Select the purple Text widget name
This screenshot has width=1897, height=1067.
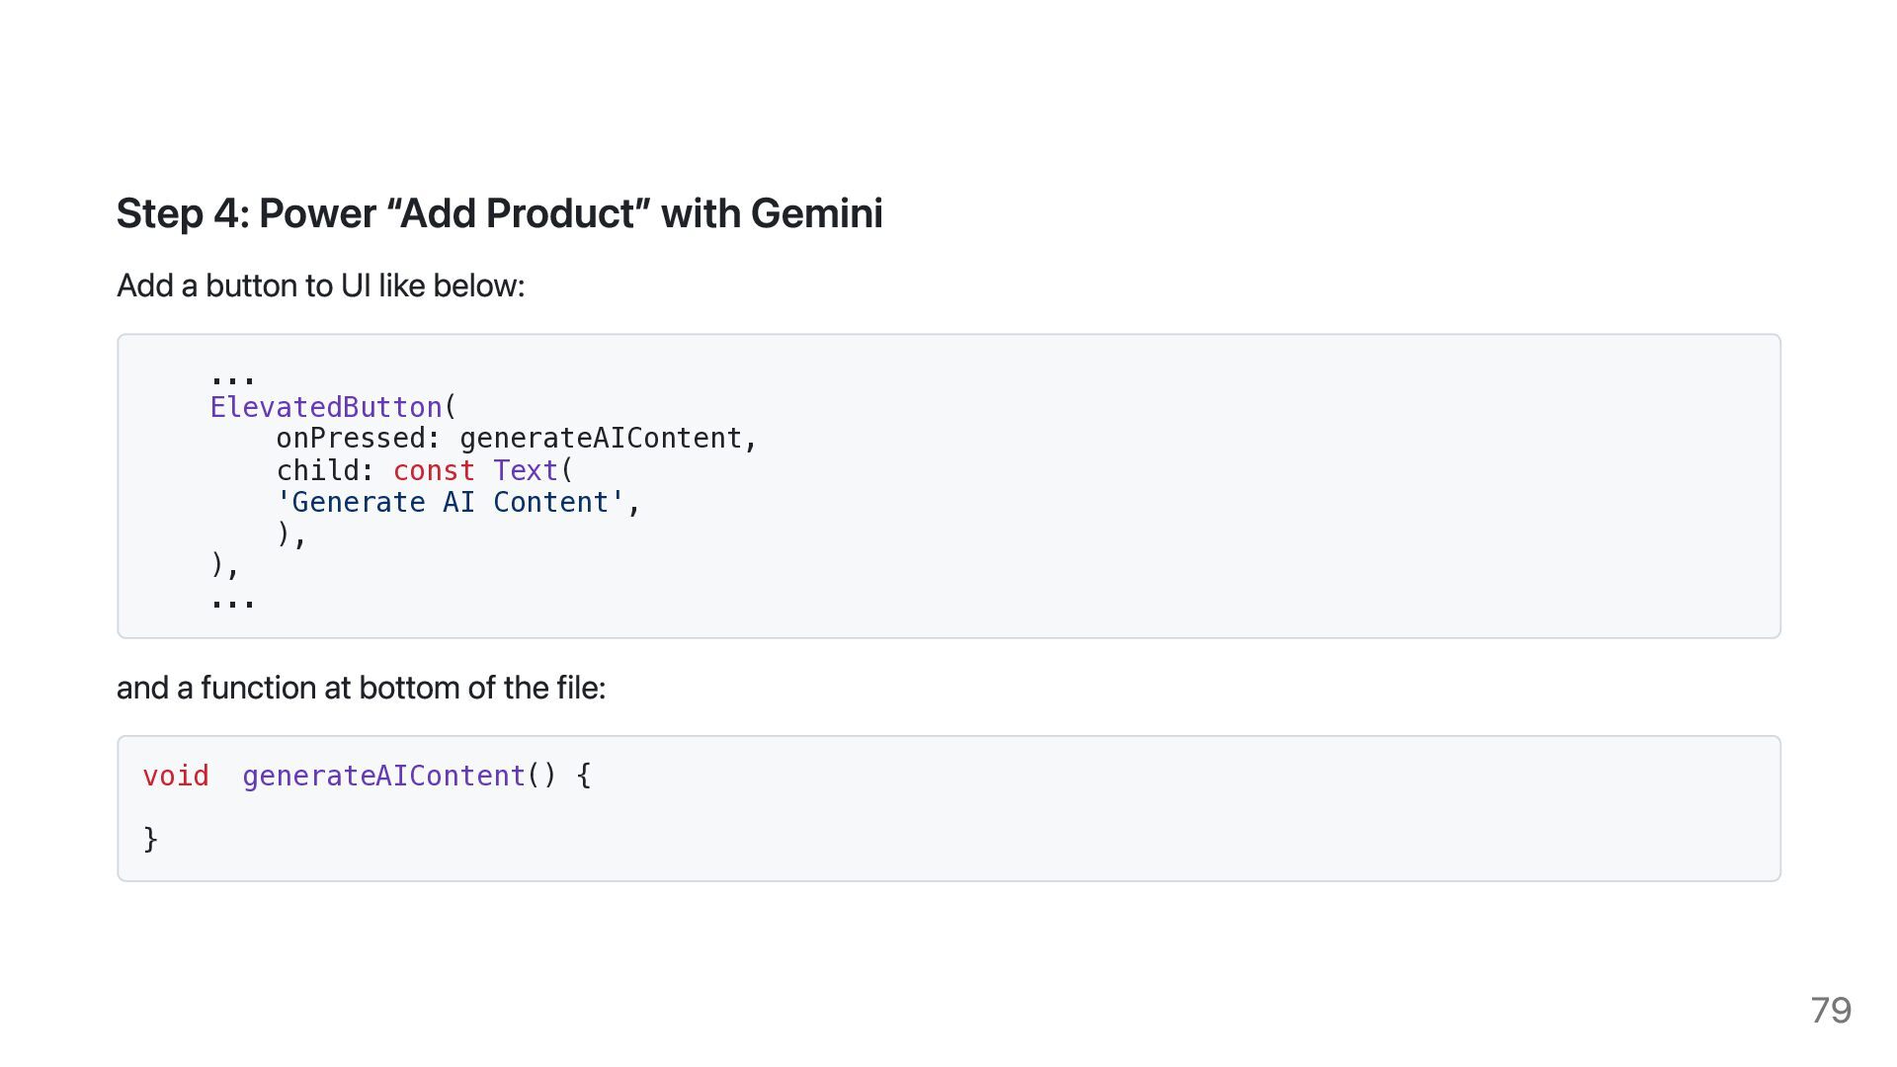[x=526, y=470]
